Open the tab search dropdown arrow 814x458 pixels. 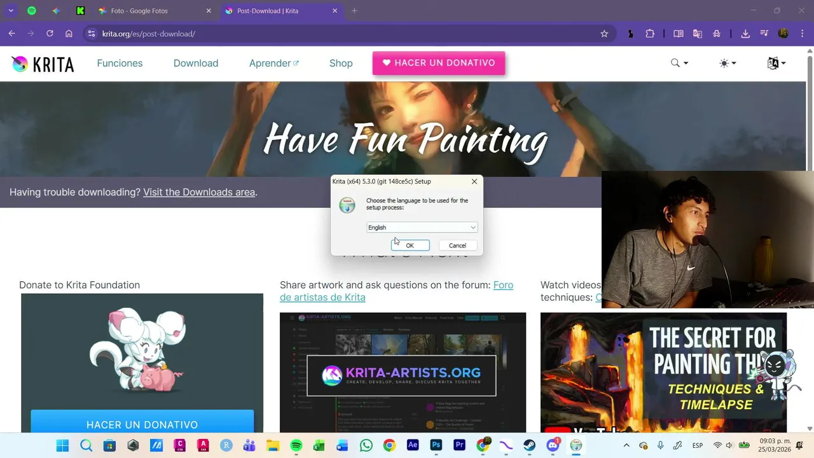(11, 10)
